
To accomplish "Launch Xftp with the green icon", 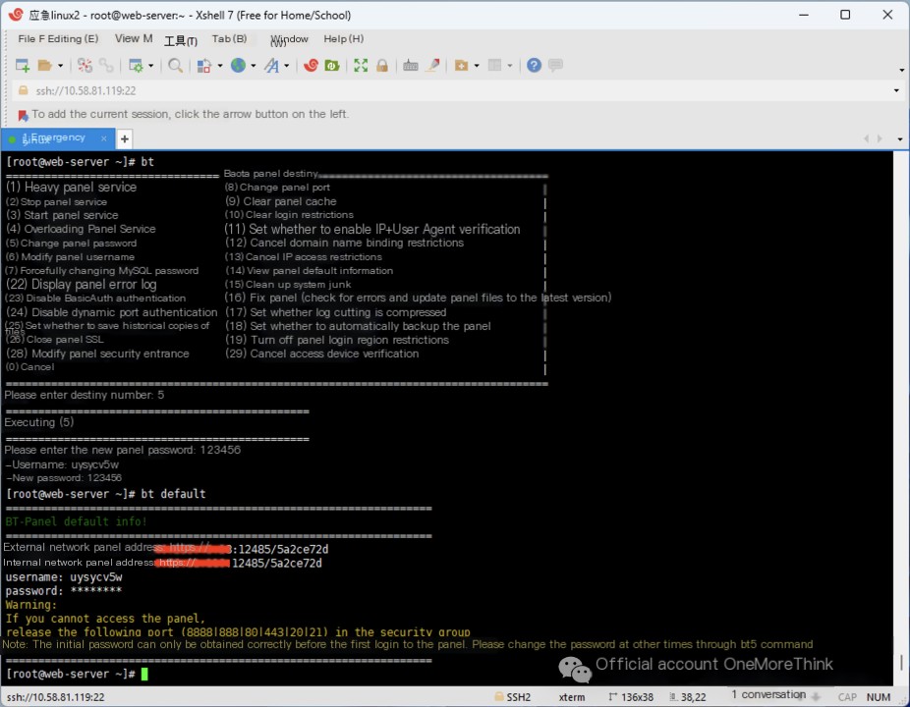I will point(332,66).
